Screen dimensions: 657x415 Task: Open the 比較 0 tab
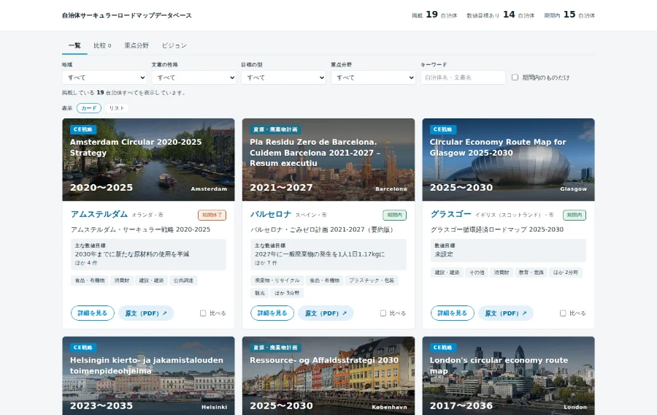(x=102, y=46)
